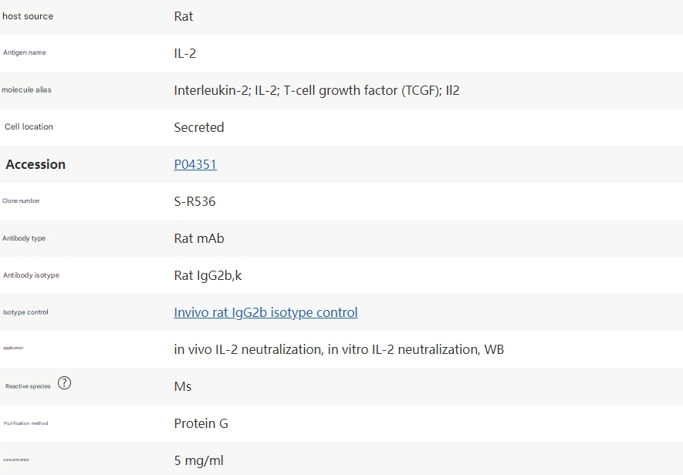The image size is (683, 475).
Task: Click the 'Ms' reactive species value
Action: pyautogui.click(x=183, y=386)
